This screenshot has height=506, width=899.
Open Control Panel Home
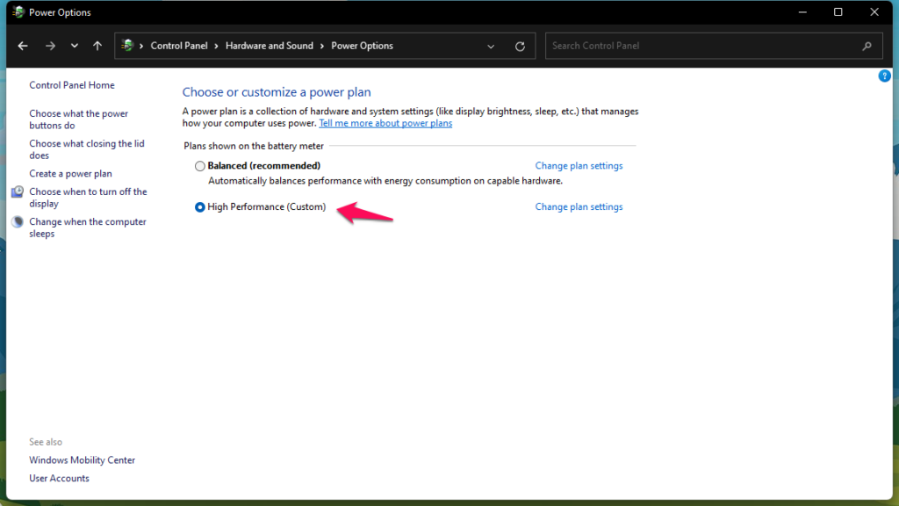point(72,85)
